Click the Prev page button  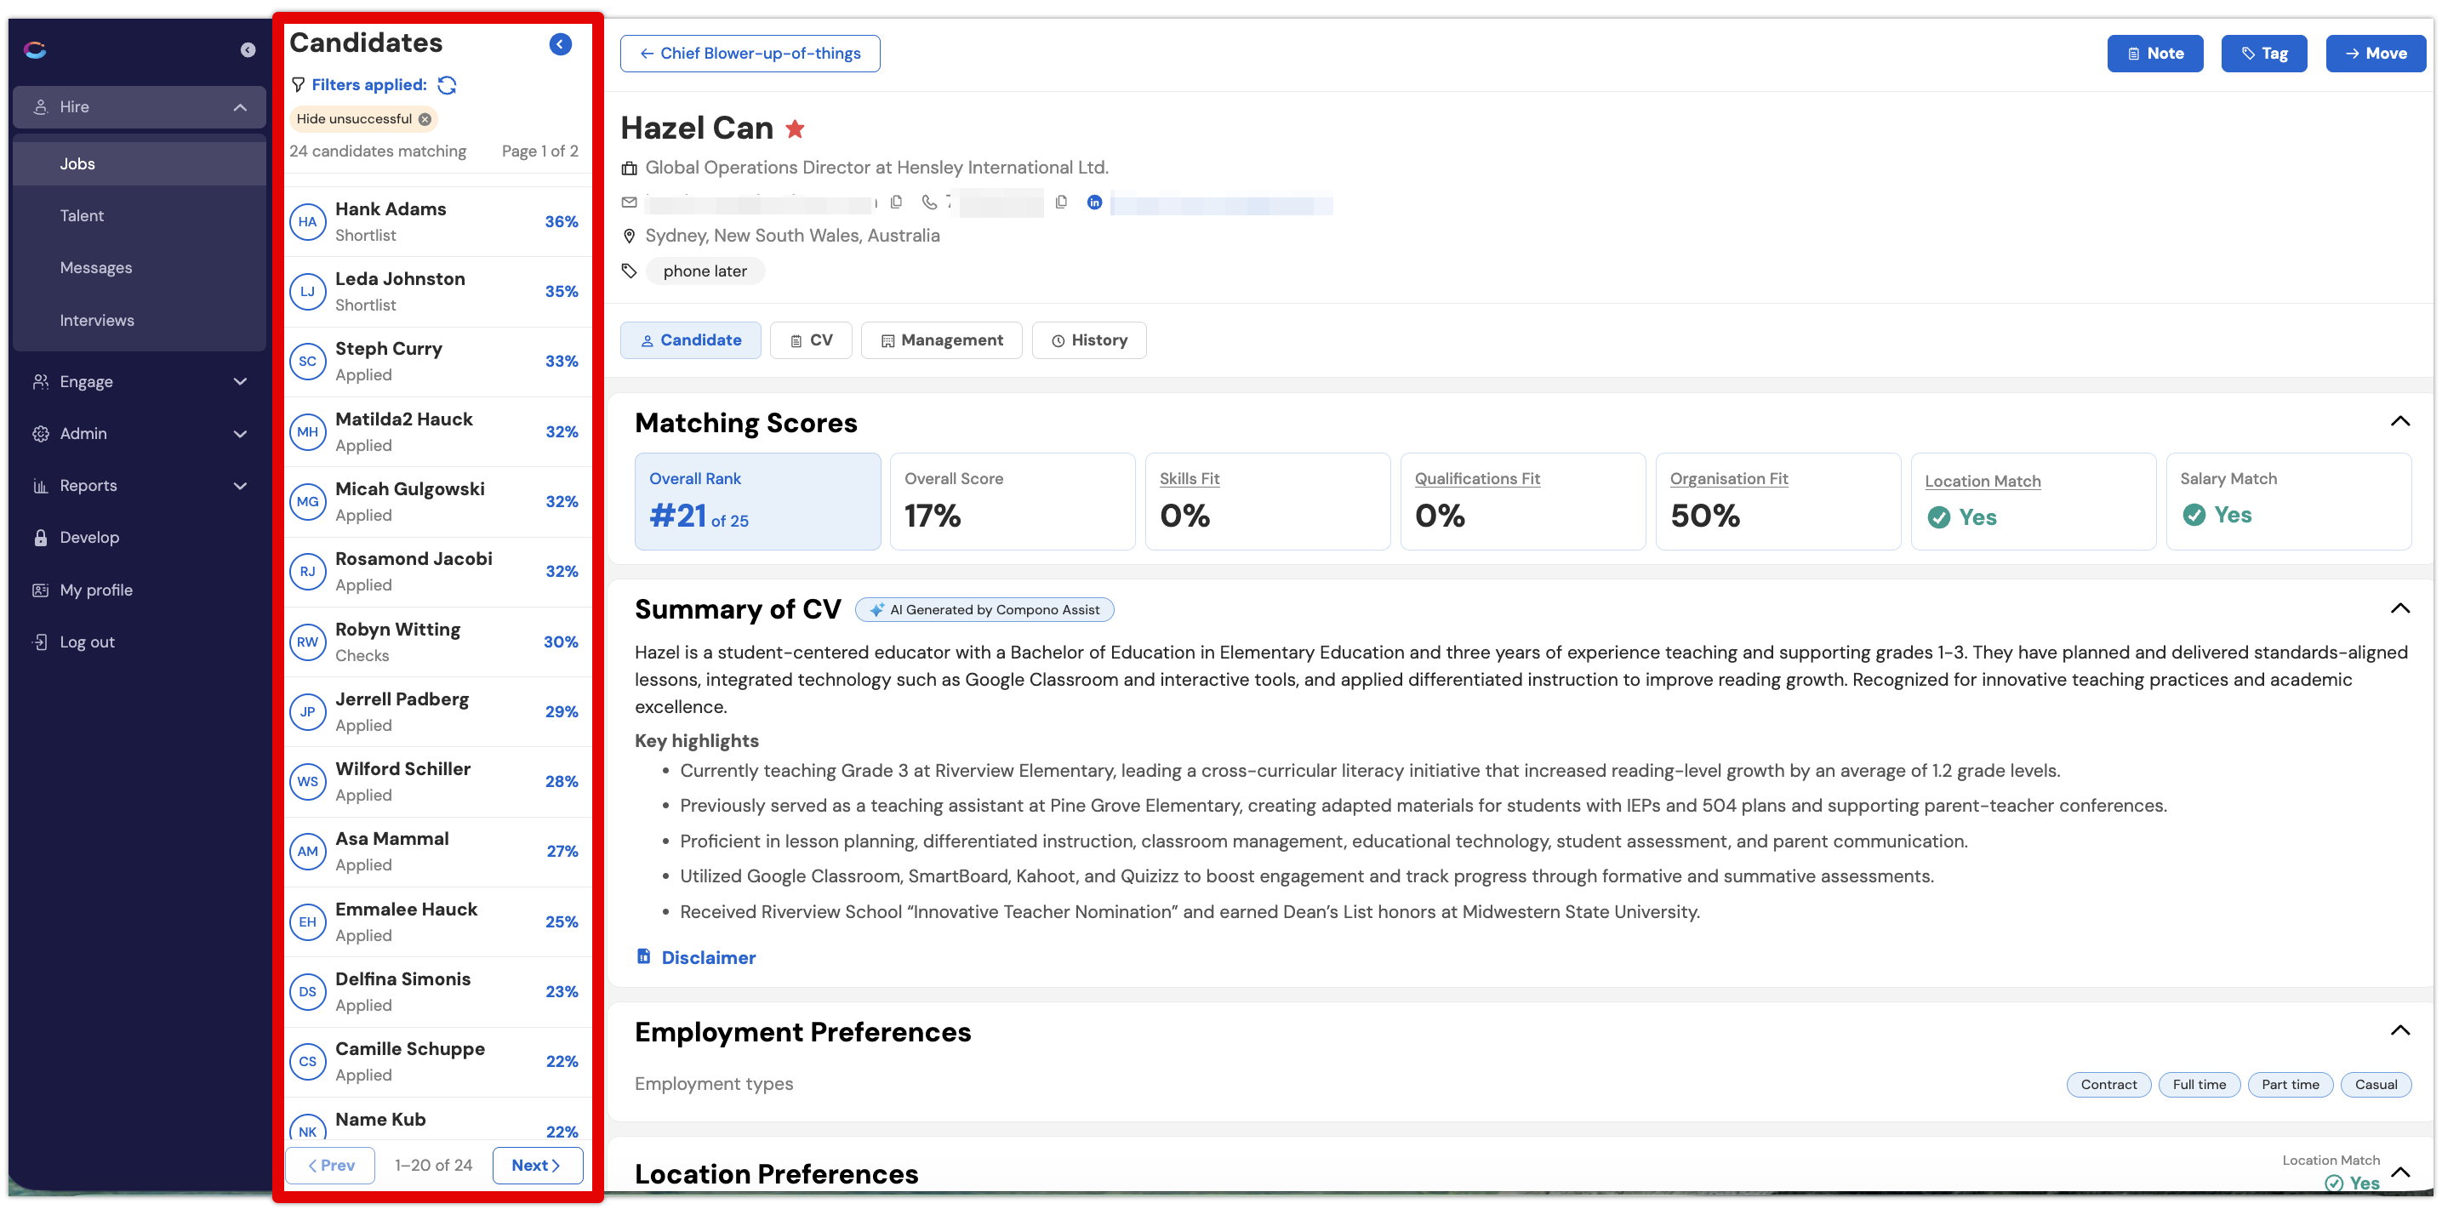[331, 1166]
